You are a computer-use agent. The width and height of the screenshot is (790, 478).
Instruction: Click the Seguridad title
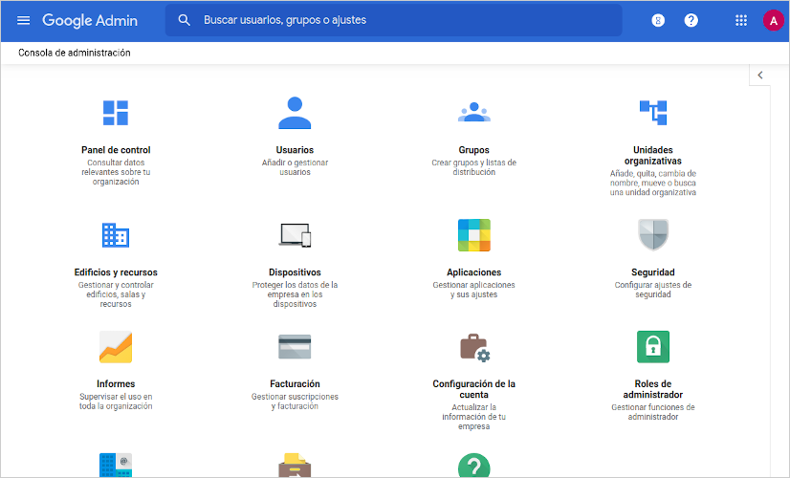click(653, 272)
